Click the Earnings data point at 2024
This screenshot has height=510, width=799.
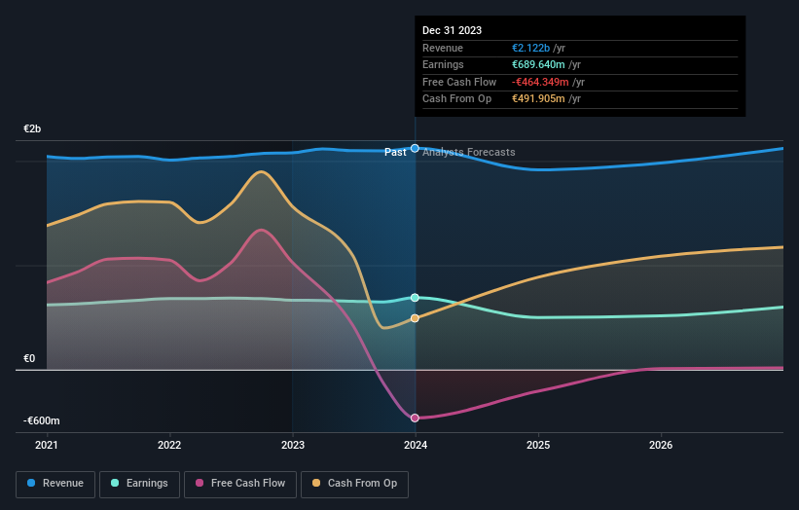point(415,298)
